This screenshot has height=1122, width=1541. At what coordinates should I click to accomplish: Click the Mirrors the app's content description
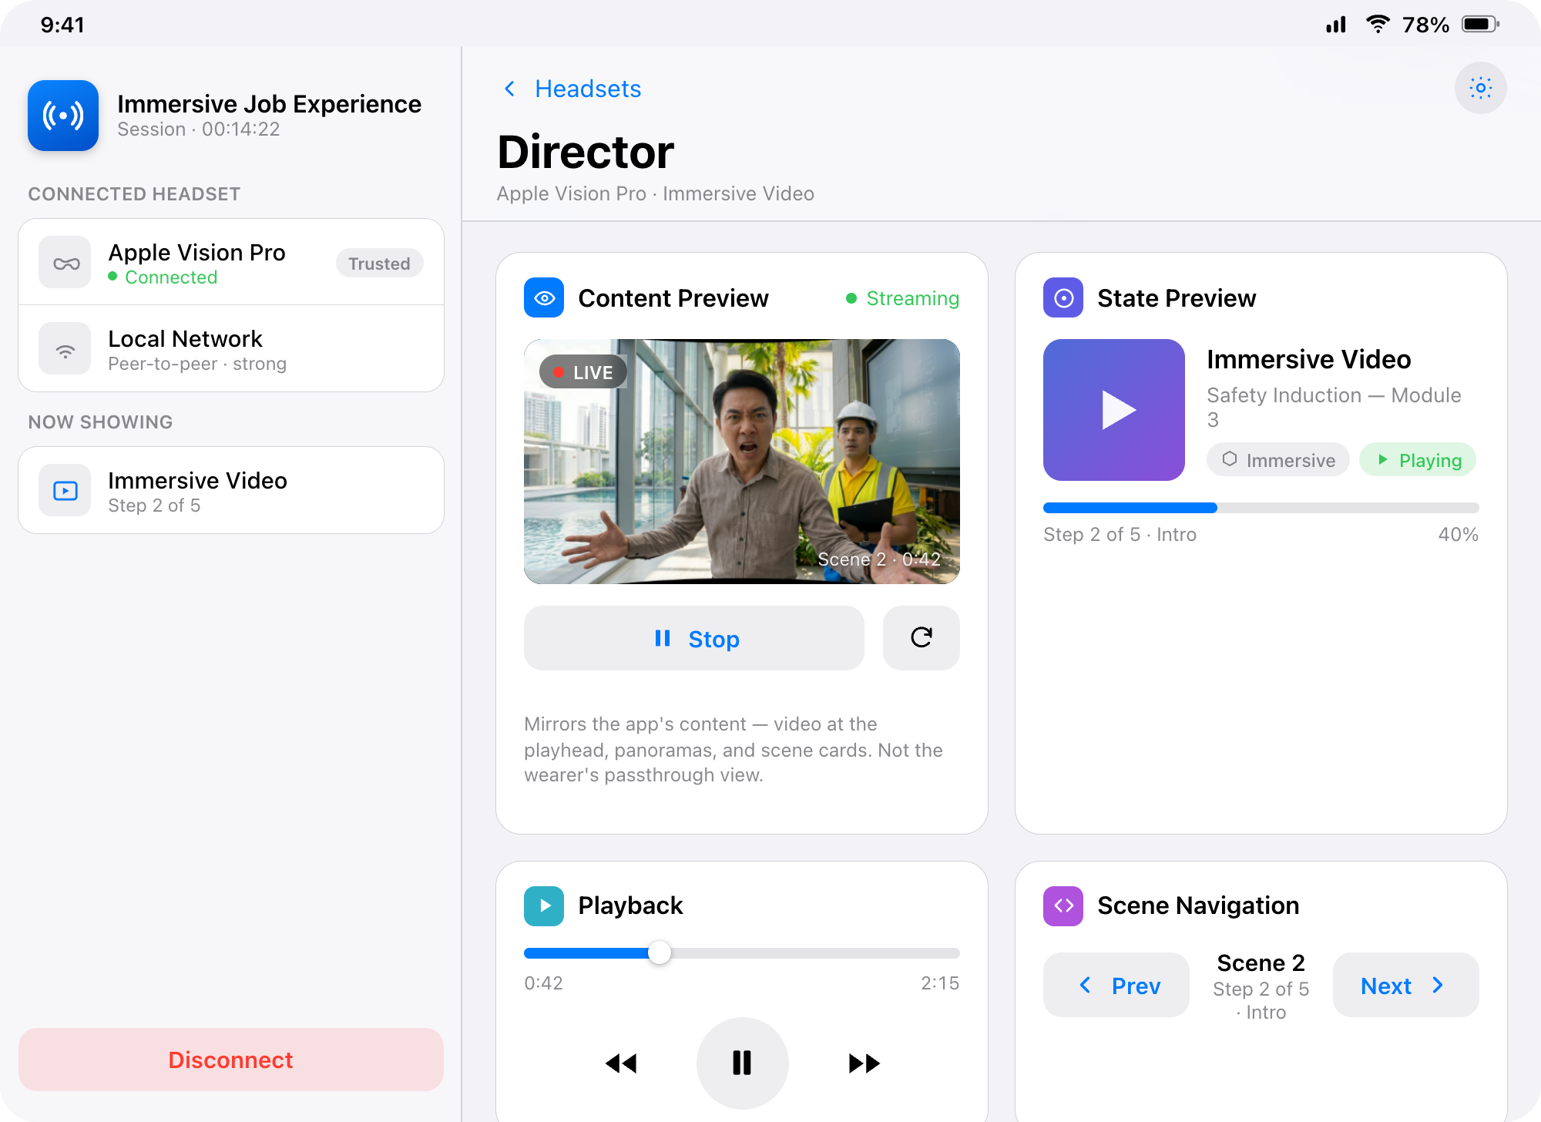point(734,750)
